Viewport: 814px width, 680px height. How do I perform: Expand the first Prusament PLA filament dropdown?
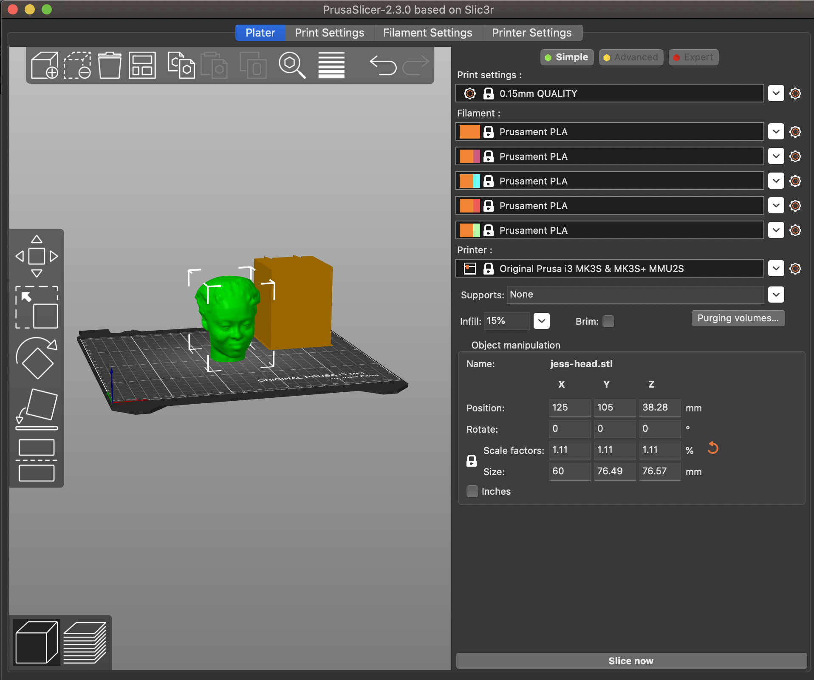click(x=776, y=132)
